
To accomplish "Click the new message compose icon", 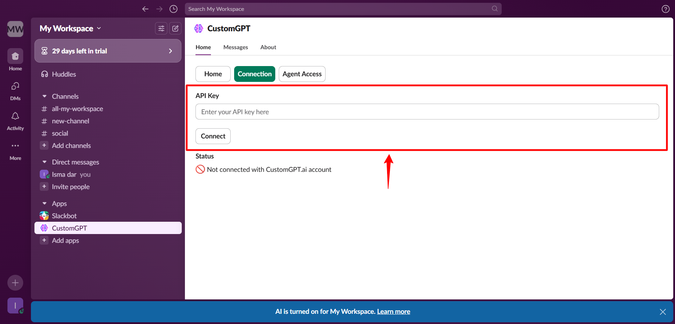I will [175, 28].
